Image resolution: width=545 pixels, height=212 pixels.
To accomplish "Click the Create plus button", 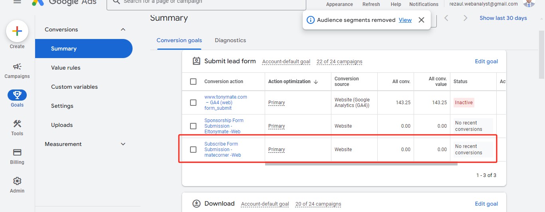I will [x=17, y=31].
